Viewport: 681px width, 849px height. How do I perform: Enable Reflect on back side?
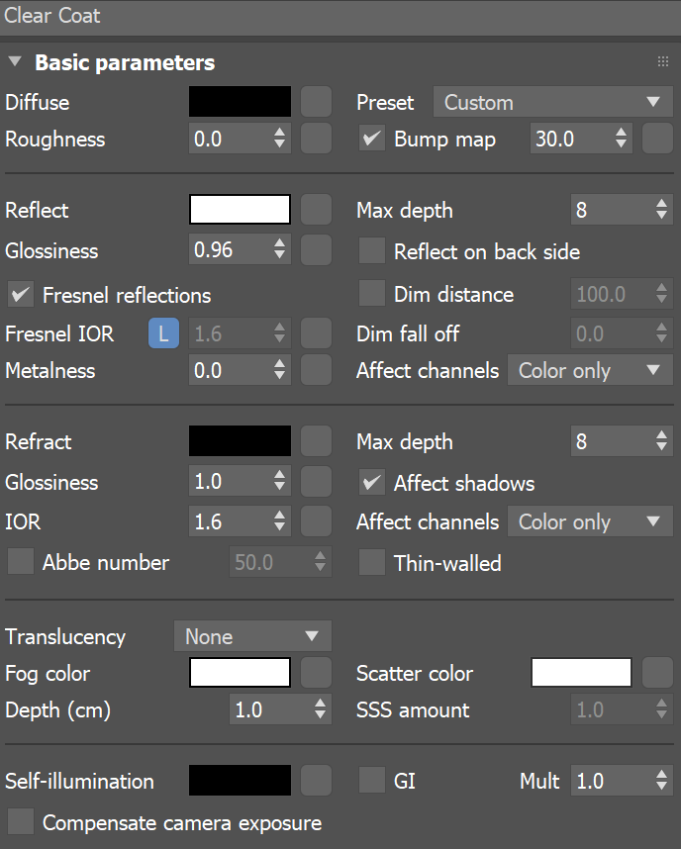click(371, 251)
